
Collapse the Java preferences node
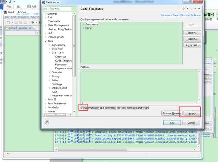point(46,41)
